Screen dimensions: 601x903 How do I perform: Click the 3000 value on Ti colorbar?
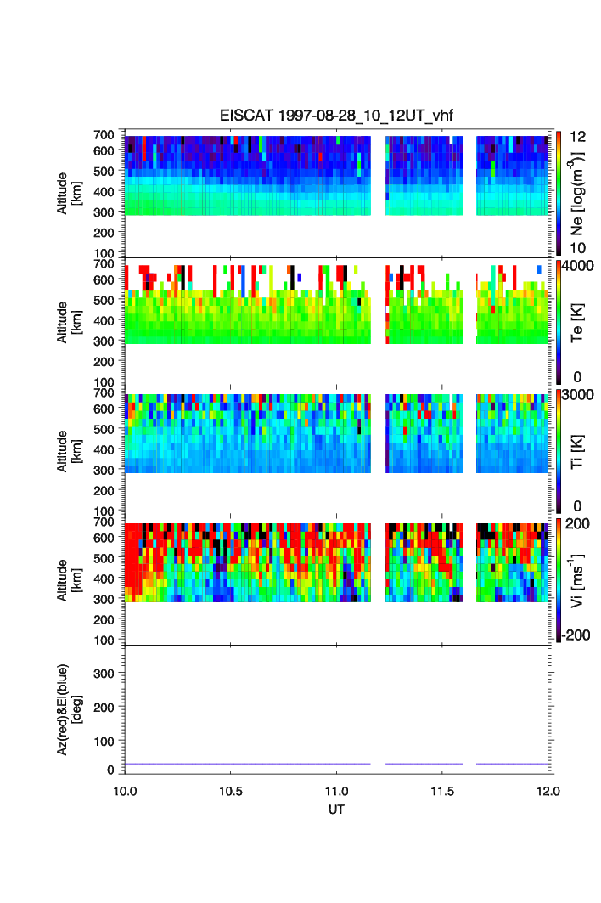tap(577, 394)
